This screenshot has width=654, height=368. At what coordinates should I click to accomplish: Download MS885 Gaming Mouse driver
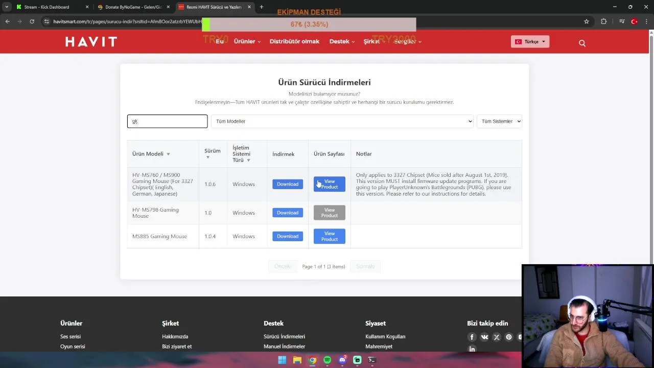click(x=288, y=236)
